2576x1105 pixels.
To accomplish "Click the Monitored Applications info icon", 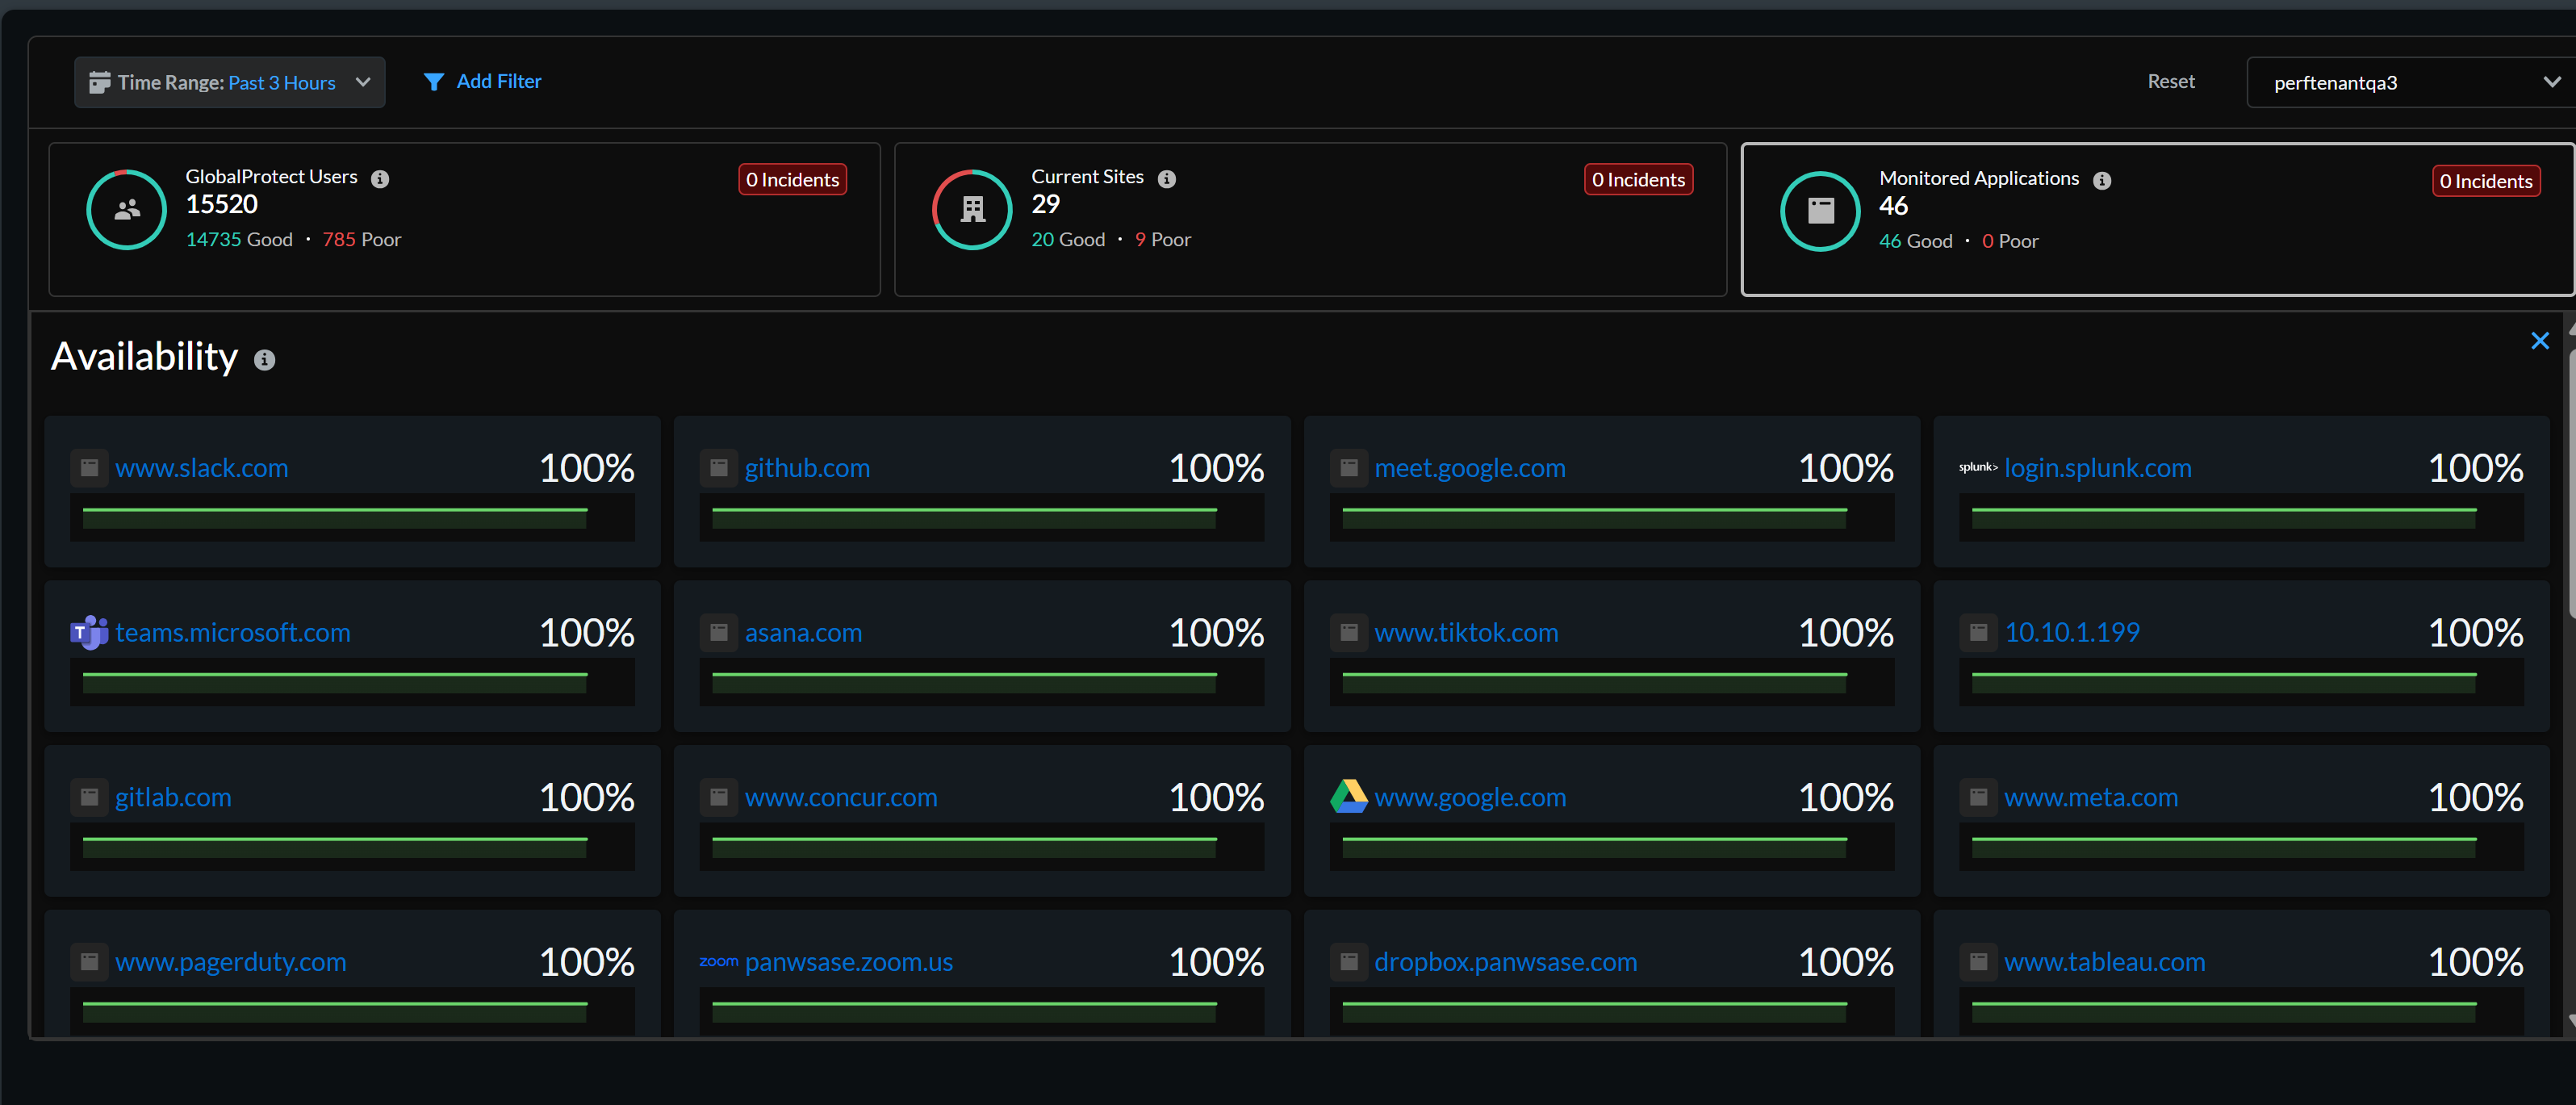I will (x=2102, y=180).
